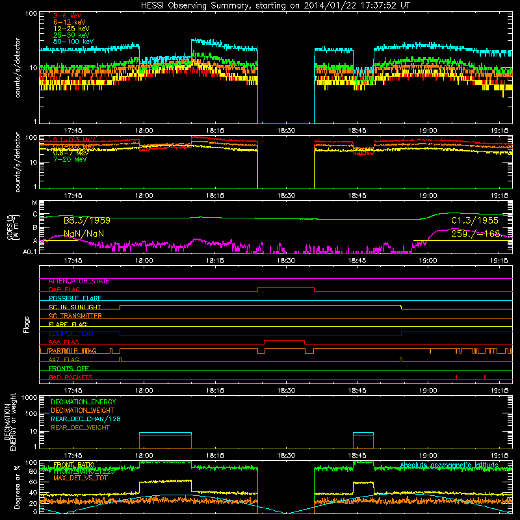Select the ATTENUATOR_STATE flag label
Image resolution: width=520 pixels, height=520 pixels.
79,281
